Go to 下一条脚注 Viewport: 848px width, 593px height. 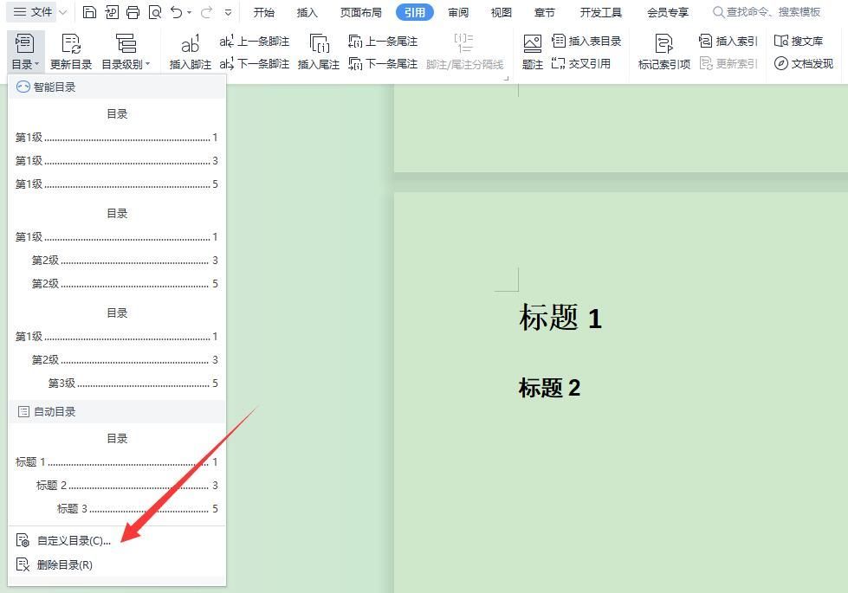(x=254, y=63)
